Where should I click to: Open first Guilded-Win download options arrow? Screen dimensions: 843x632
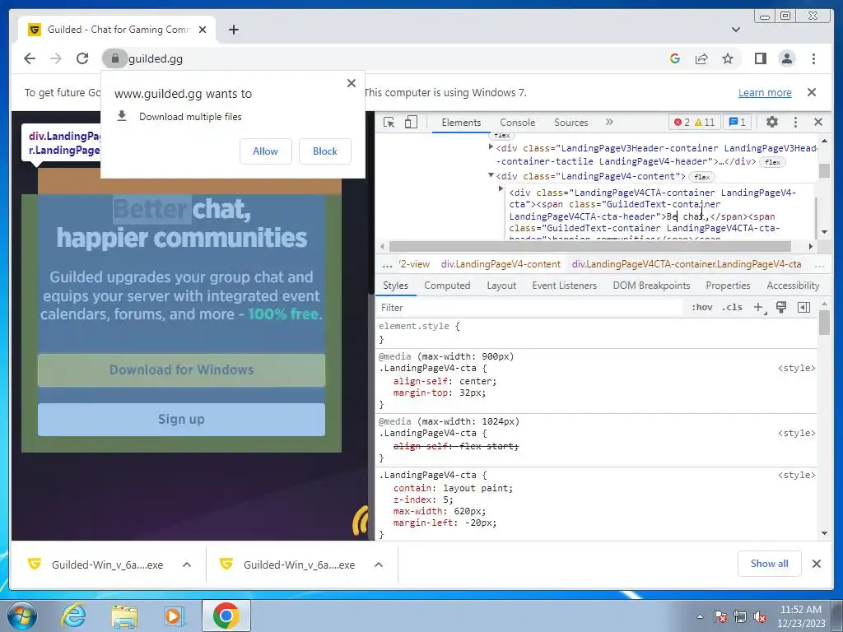pyautogui.click(x=187, y=565)
